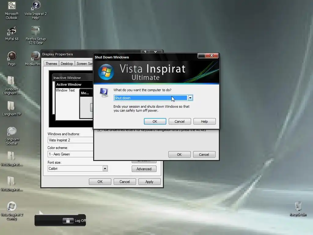Switch to Desktop tab in Display Properties
This screenshot has height=235, width=313.
[67, 64]
